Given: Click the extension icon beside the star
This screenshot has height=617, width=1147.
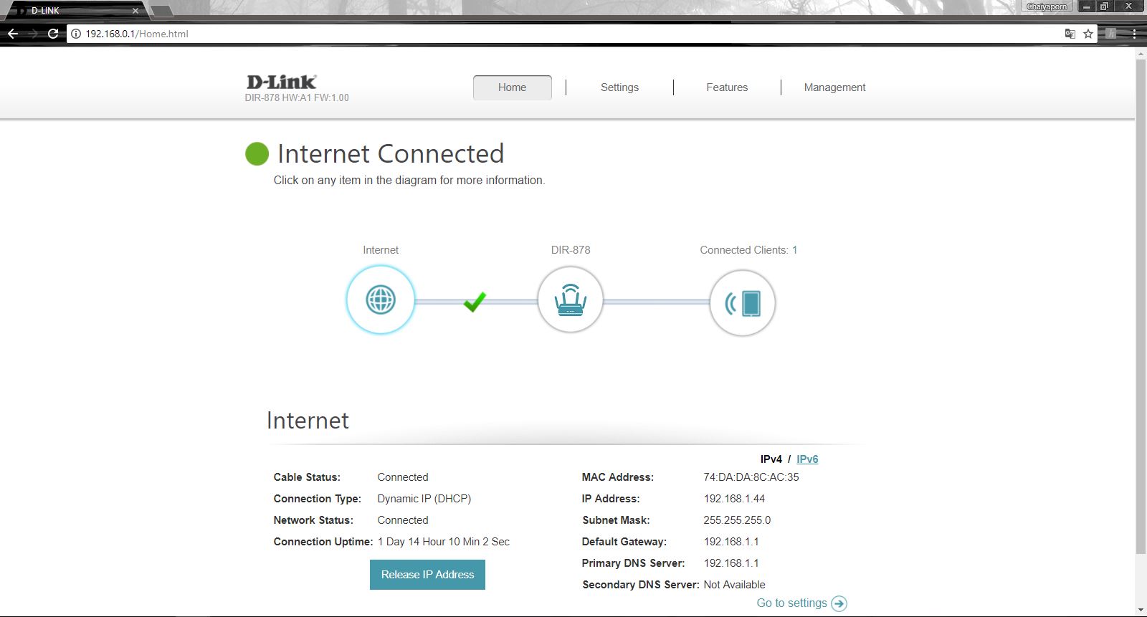Looking at the screenshot, I should tap(1111, 34).
